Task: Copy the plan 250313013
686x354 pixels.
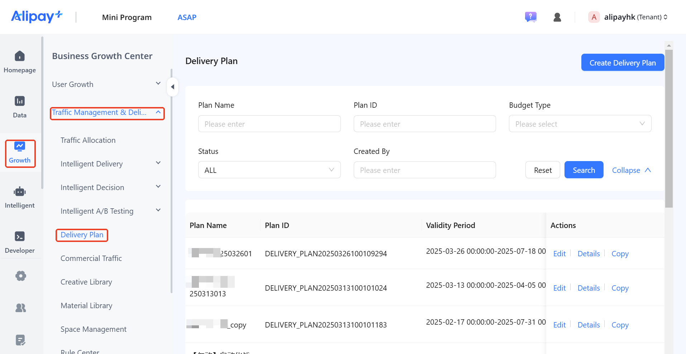Action: pyautogui.click(x=620, y=288)
